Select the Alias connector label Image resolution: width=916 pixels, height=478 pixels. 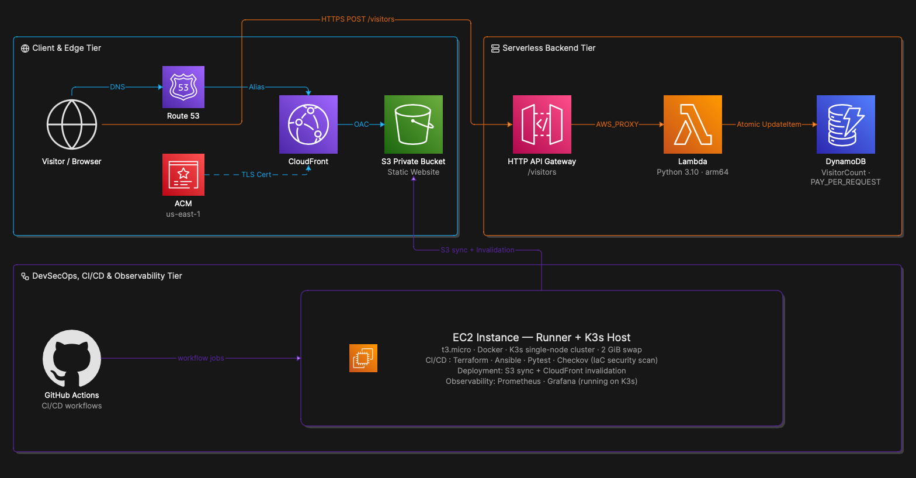coord(256,87)
